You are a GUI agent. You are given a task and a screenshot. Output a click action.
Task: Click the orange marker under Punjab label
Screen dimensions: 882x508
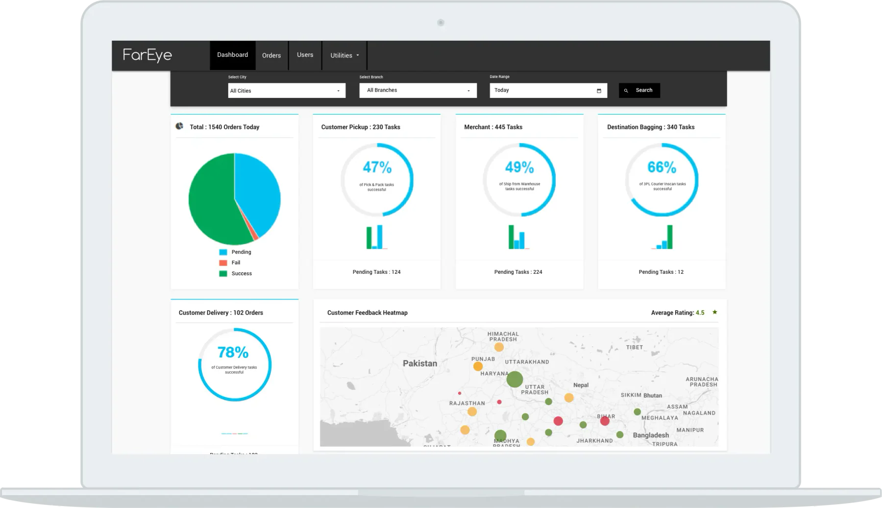click(478, 366)
